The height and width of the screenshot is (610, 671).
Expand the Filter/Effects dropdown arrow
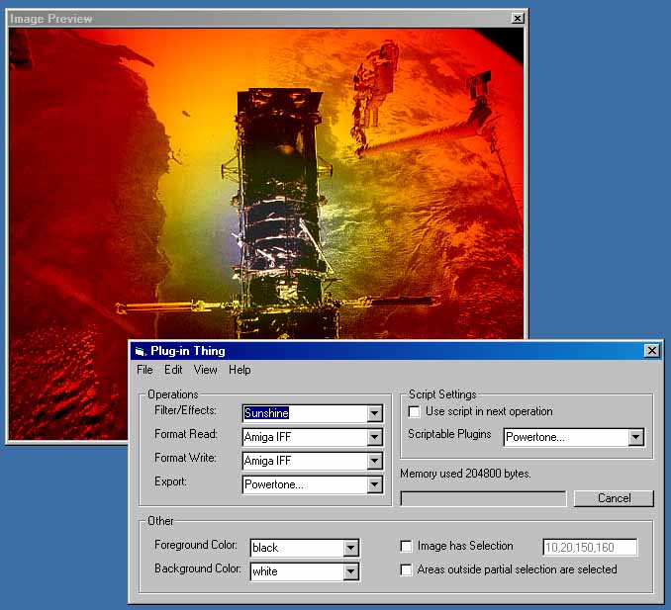(374, 413)
